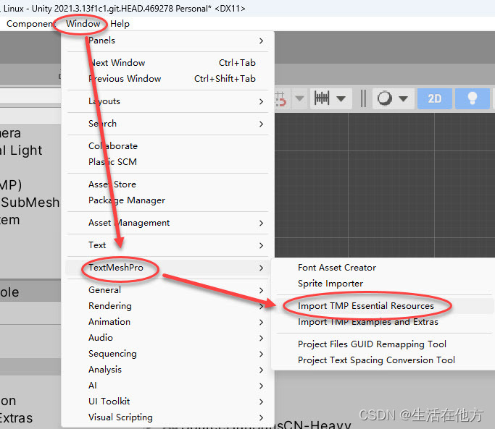Open the Package Manager window
The image size is (495, 429).
(167, 200)
